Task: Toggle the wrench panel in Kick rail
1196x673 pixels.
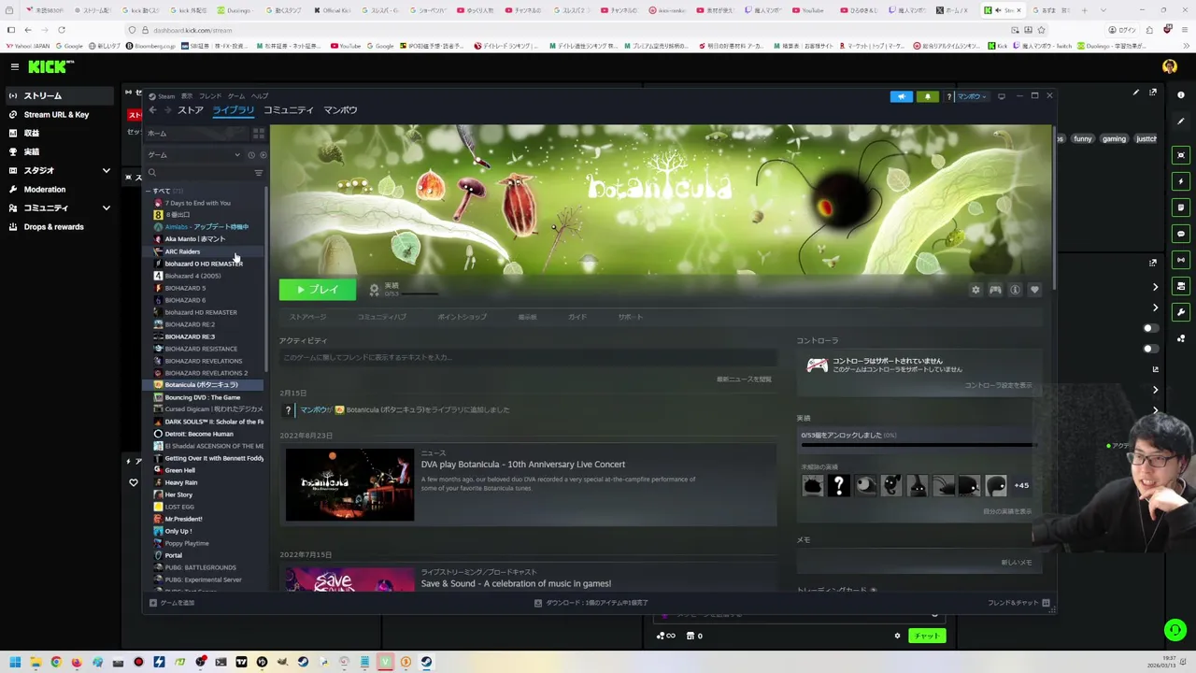Action: pyautogui.click(x=1181, y=312)
